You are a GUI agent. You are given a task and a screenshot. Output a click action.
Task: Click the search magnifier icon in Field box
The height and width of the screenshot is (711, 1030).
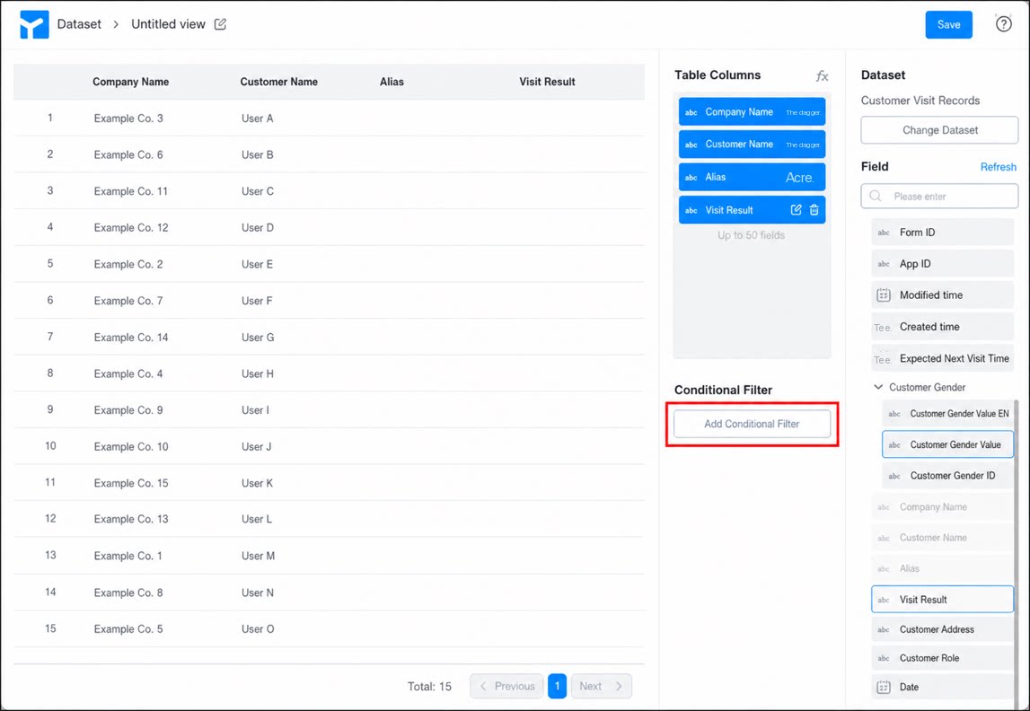pos(876,197)
